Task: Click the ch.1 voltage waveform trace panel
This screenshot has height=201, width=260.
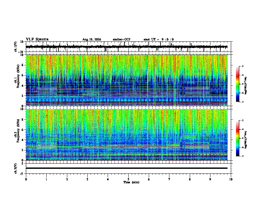Action: click(129, 47)
